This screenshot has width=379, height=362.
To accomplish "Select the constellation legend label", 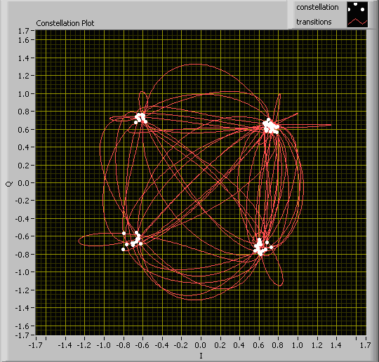I will [x=317, y=8].
